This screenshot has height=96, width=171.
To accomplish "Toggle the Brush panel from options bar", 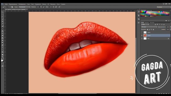I will (12, 7).
